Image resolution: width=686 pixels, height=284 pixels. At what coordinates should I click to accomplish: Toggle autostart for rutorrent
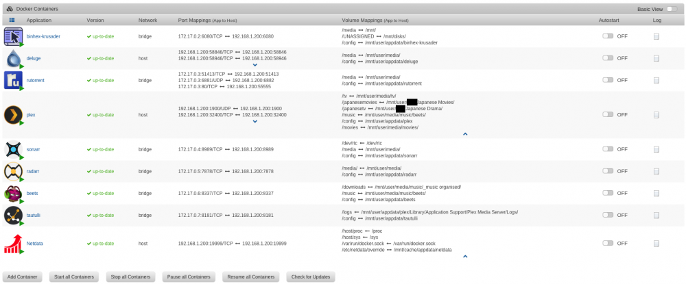(x=608, y=80)
